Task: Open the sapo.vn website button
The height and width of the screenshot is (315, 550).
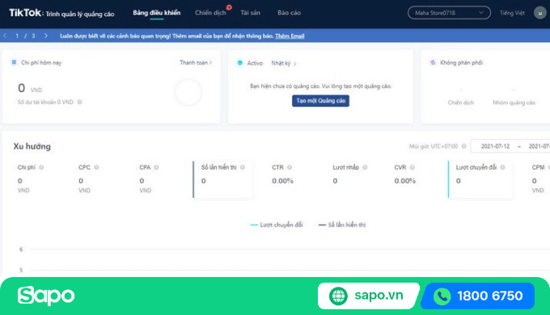Action: (x=368, y=296)
